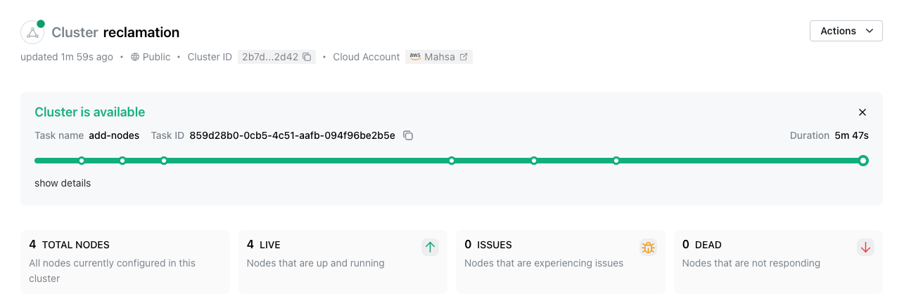Click the final step marker at bar end
Image resolution: width=904 pixels, height=303 pixels.
[863, 161]
